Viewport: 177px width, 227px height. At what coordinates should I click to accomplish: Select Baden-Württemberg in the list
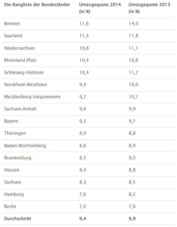pos(25,146)
